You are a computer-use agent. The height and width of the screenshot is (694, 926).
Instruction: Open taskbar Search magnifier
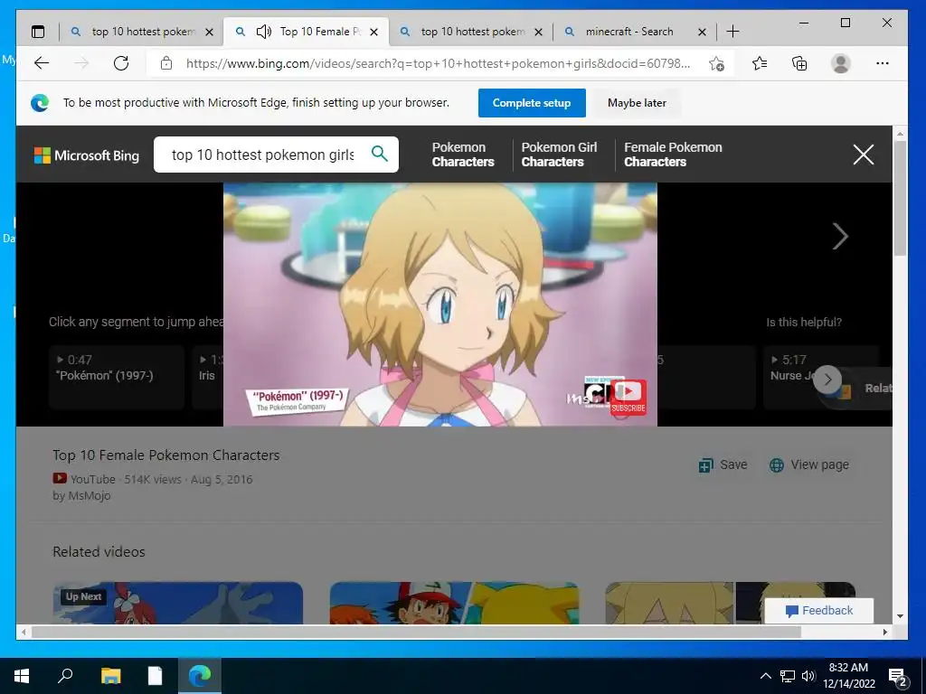click(x=65, y=675)
